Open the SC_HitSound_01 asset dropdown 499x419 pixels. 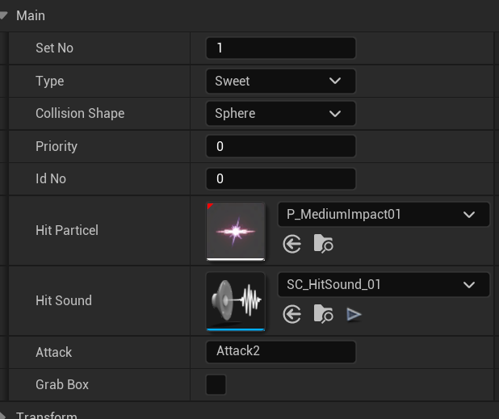pos(384,284)
